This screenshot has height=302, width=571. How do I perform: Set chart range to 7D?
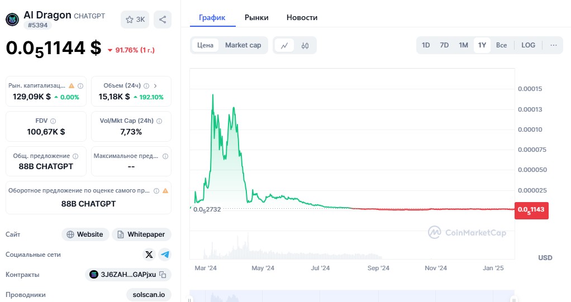444,45
